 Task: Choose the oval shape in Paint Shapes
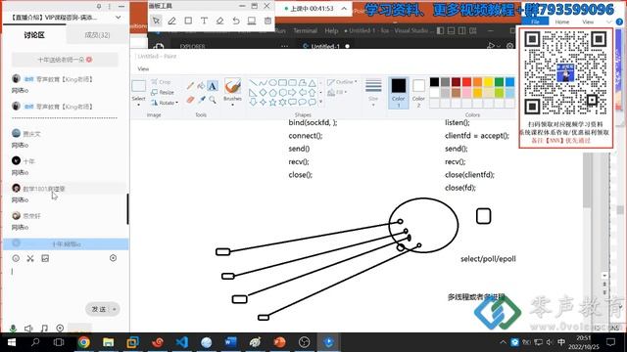pos(272,82)
